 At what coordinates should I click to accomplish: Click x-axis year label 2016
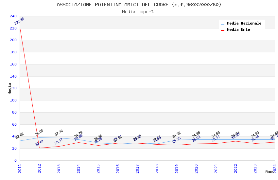click(118, 169)
